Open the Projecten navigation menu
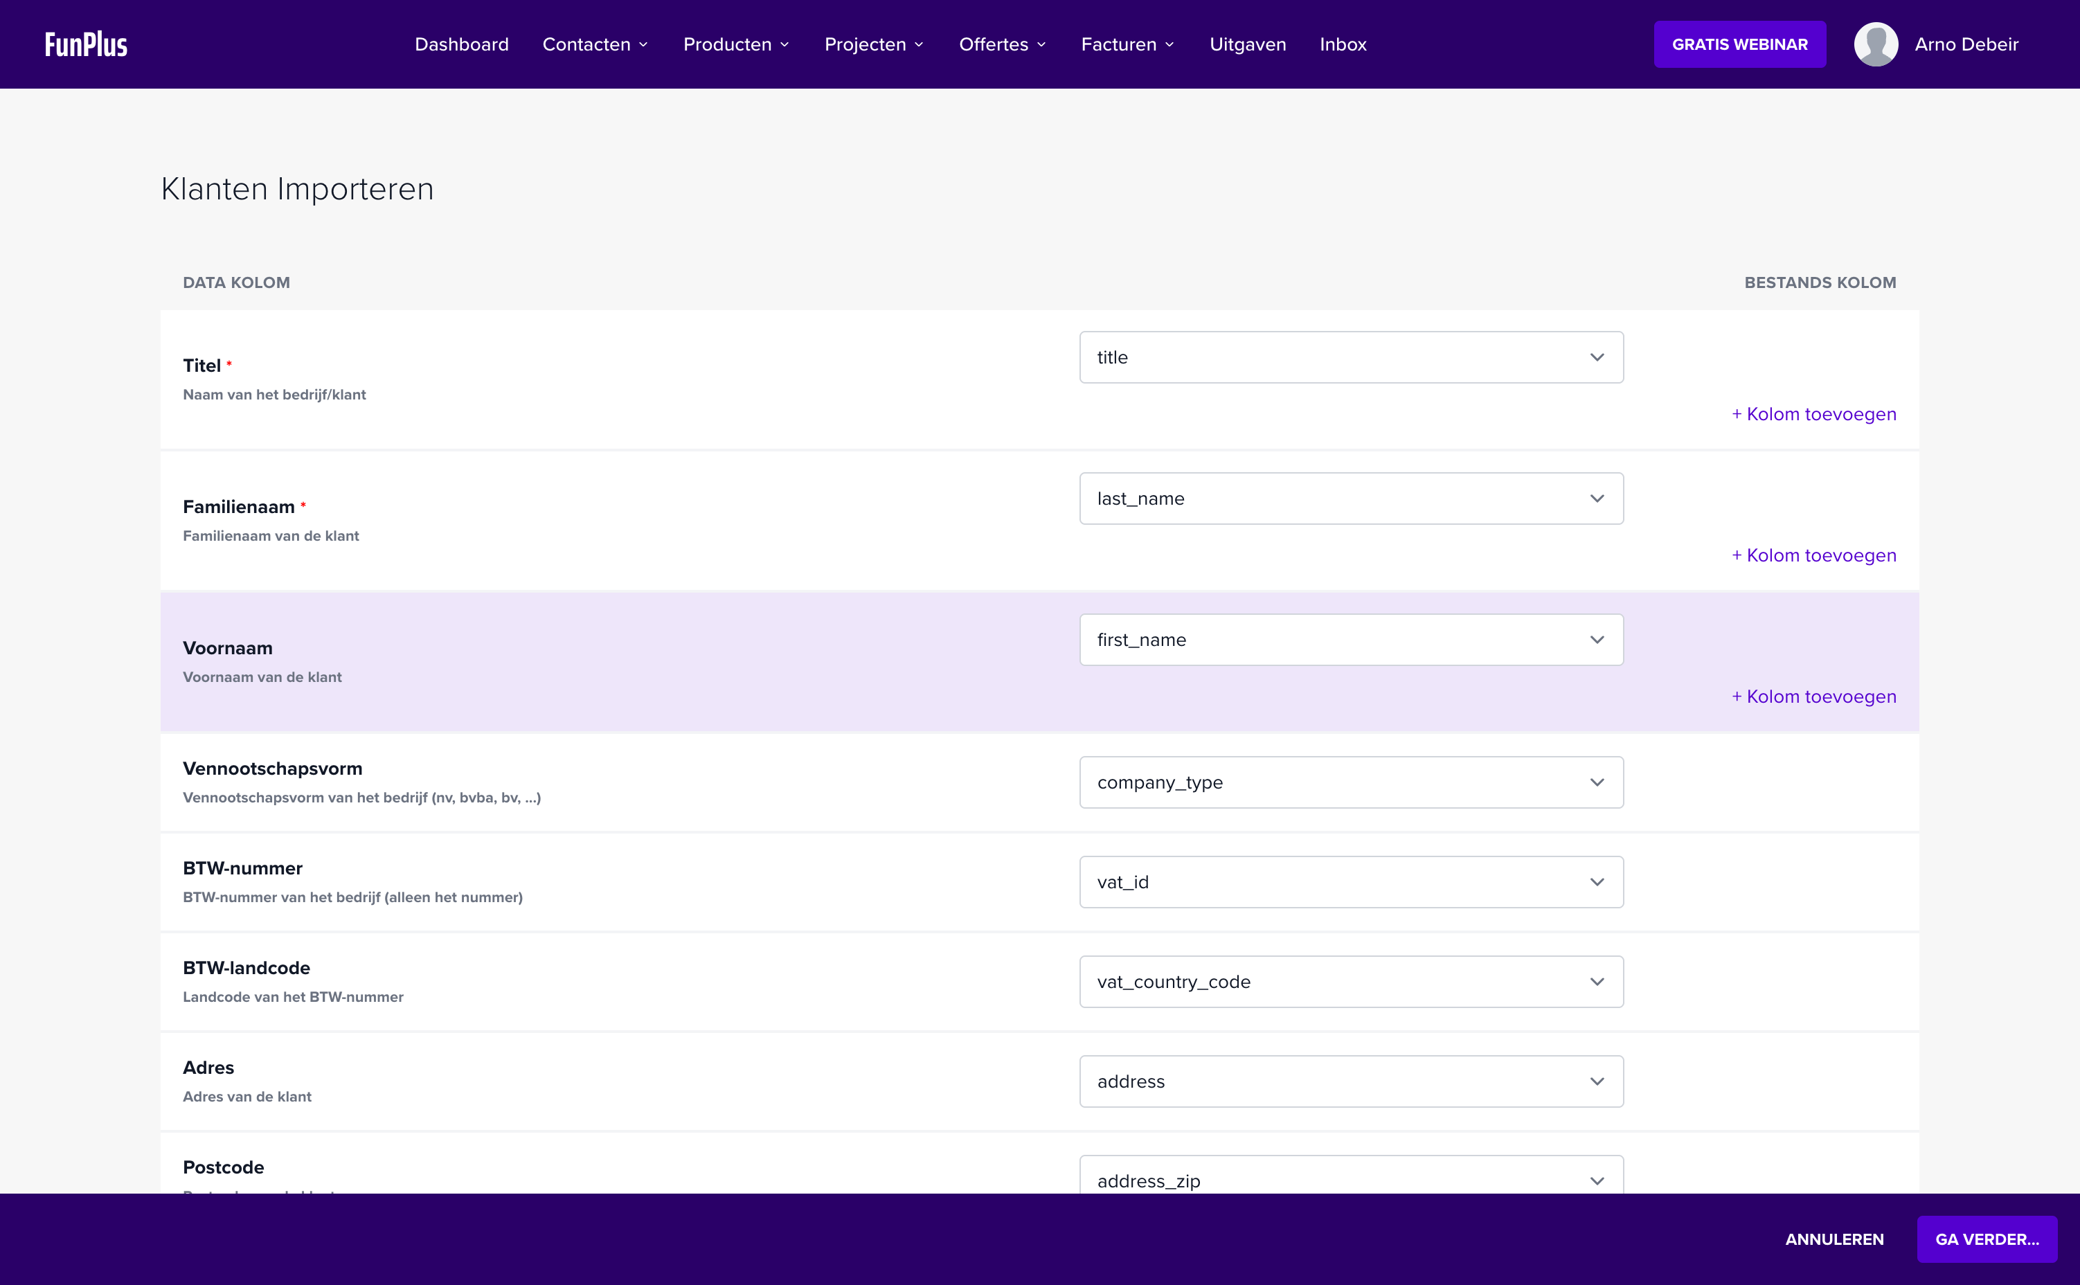 tap(873, 44)
